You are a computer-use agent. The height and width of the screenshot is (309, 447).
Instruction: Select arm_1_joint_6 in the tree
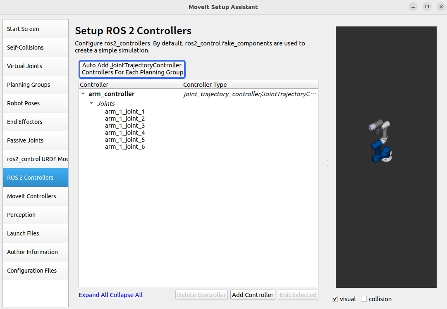pyautogui.click(x=125, y=147)
